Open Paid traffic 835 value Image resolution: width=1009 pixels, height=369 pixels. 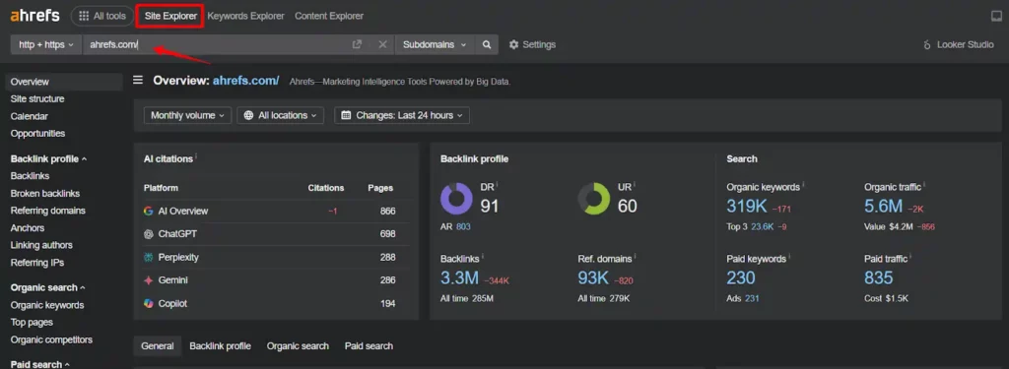click(878, 277)
